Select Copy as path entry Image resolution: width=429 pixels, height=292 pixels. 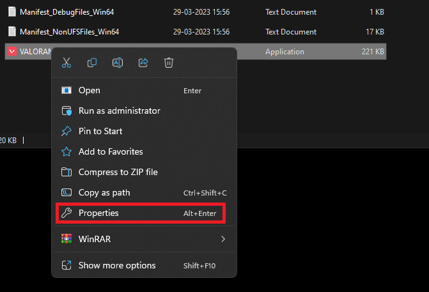105,192
